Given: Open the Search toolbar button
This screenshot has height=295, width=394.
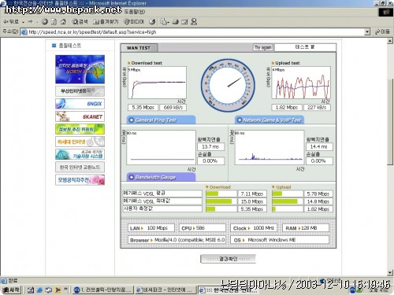Looking at the screenshot, I should pos(80,22).
